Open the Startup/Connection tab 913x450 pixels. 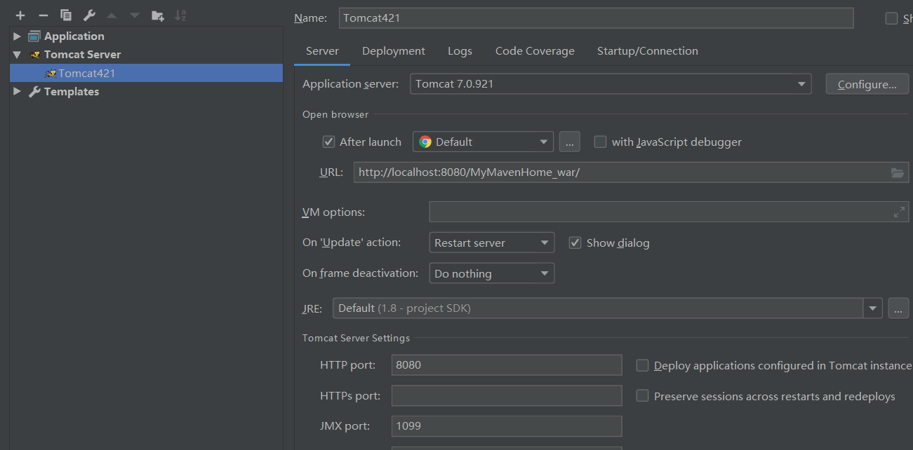click(x=647, y=51)
